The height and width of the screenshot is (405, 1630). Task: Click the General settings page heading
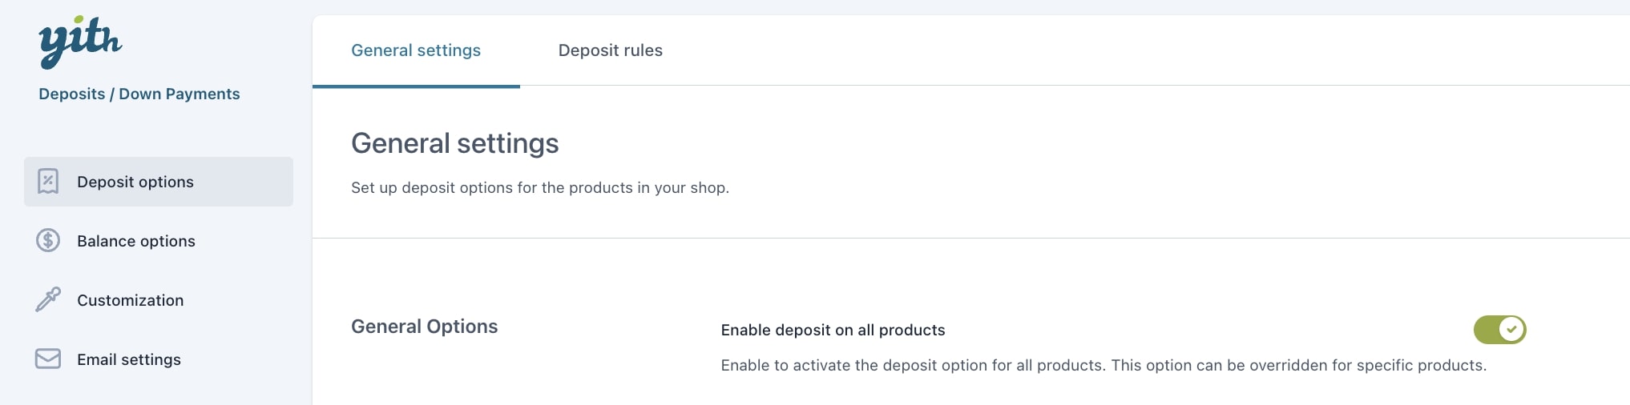point(455,143)
